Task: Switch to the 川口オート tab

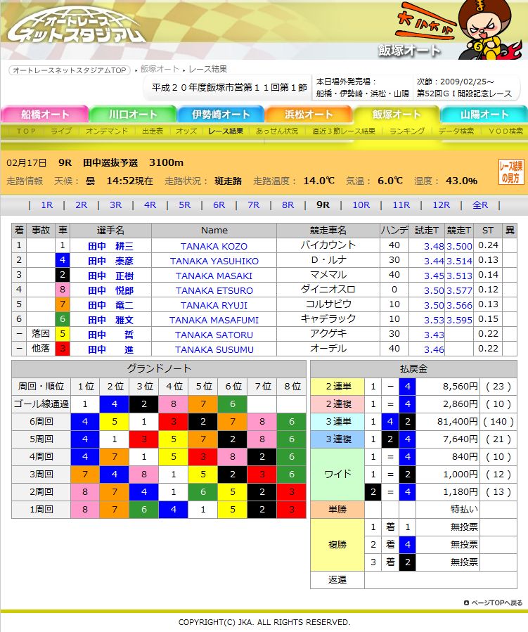Action: [133, 114]
